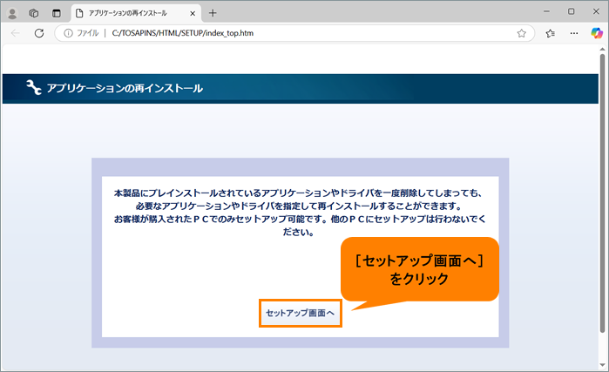Open a new tab with plus button
This screenshot has width=609, height=372.
(x=213, y=13)
